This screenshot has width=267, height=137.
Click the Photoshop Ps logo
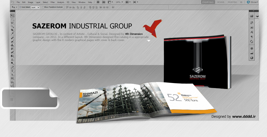click(12, 2)
